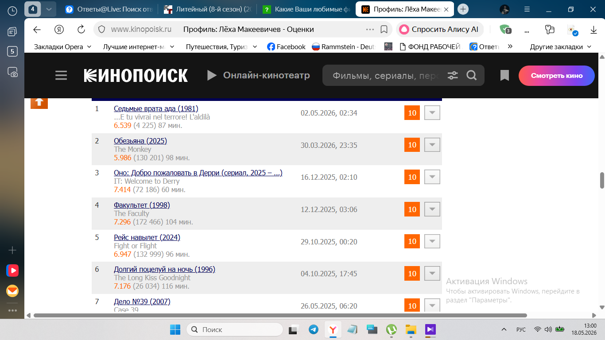Click the orange 10 rating for Рейс навылет
The image size is (605, 340).
pyautogui.click(x=412, y=241)
